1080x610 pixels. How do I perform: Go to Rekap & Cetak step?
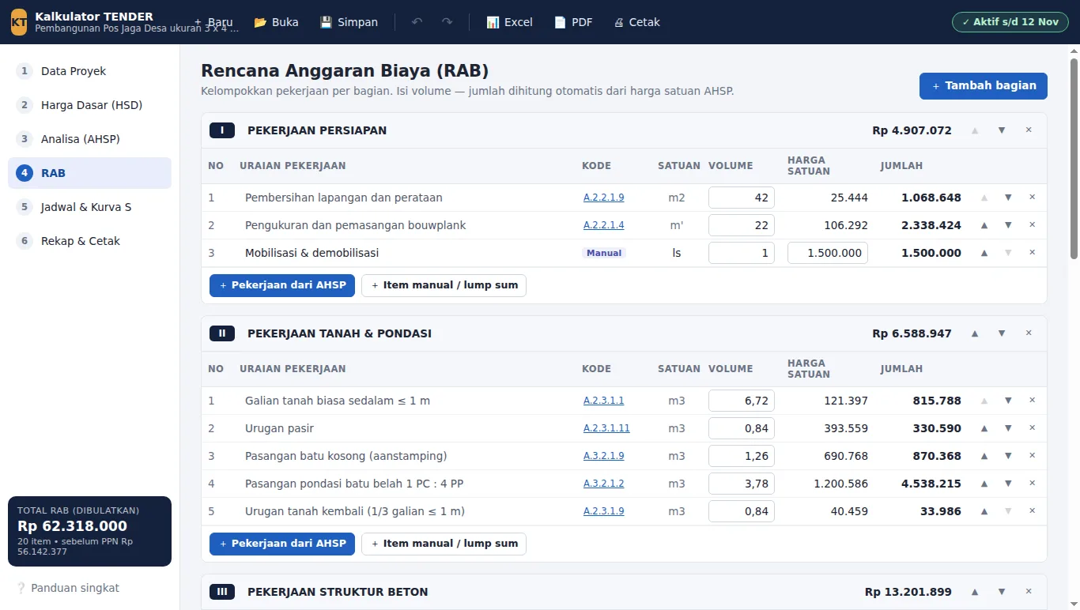(89, 241)
